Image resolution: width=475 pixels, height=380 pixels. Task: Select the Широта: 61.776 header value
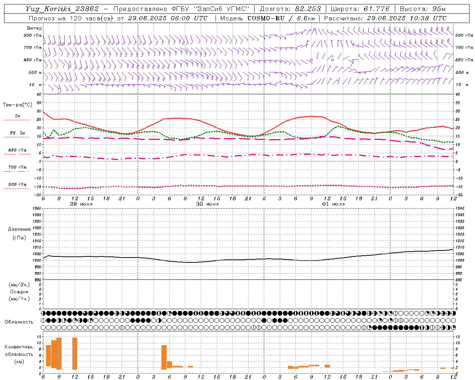(x=360, y=9)
